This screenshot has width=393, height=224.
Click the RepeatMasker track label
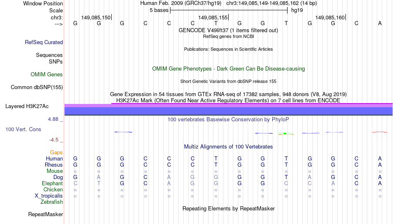pos(46,214)
